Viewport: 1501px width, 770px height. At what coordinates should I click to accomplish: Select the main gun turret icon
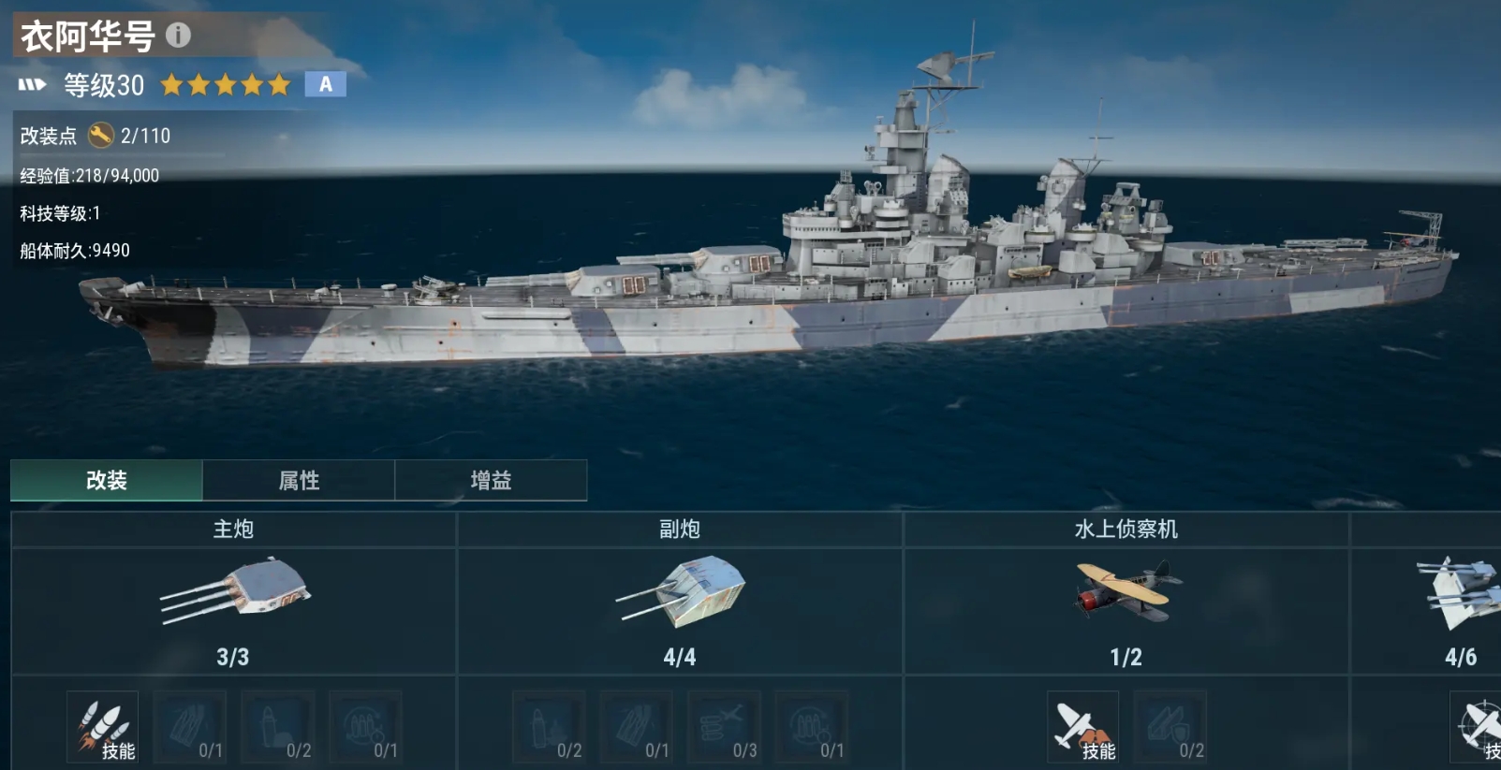pos(235,590)
